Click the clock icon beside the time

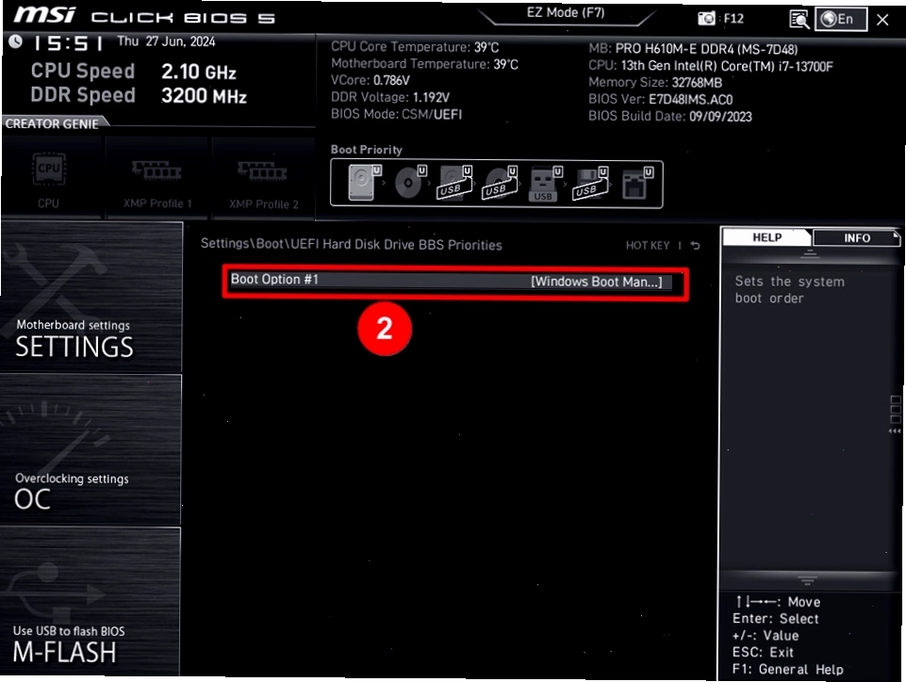click(x=16, y=41)
